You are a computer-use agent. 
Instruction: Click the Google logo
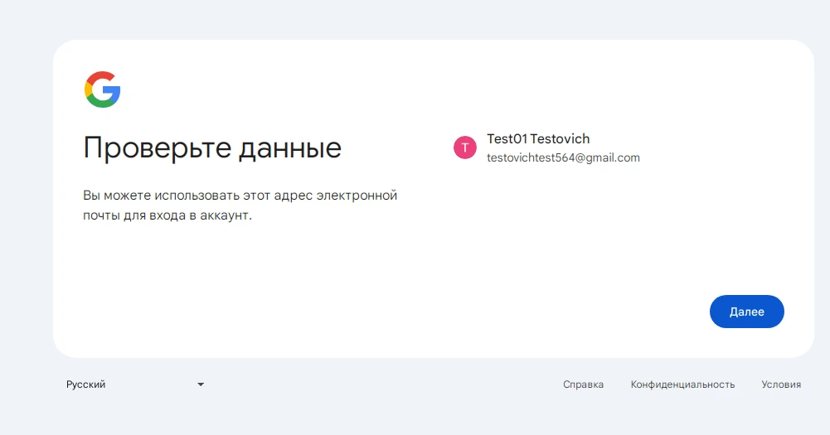pos(102,89)
